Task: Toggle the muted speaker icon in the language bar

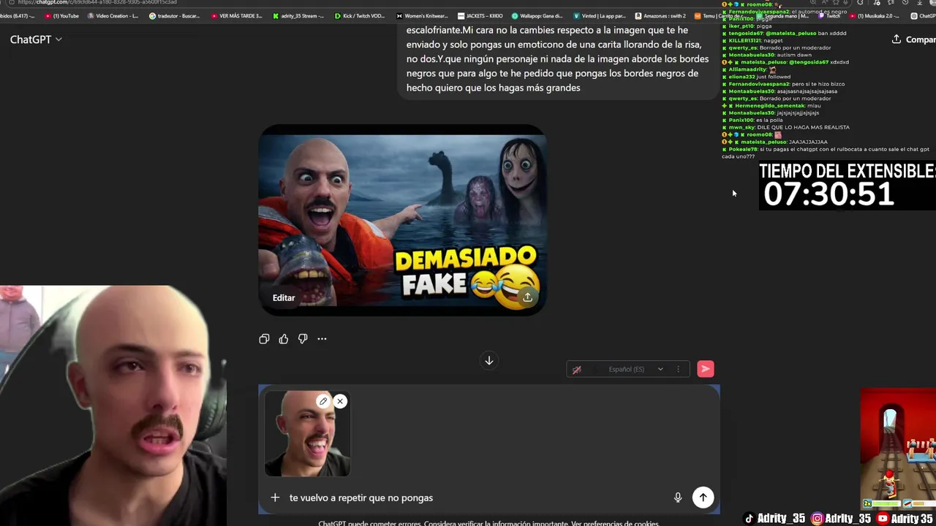Action: tap(577, 370)
